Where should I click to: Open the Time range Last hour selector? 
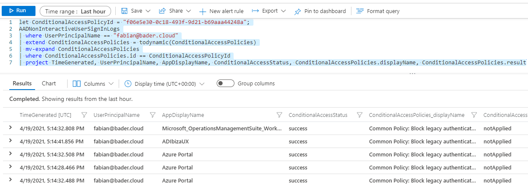pyautogui.click(x=75, y=11)
